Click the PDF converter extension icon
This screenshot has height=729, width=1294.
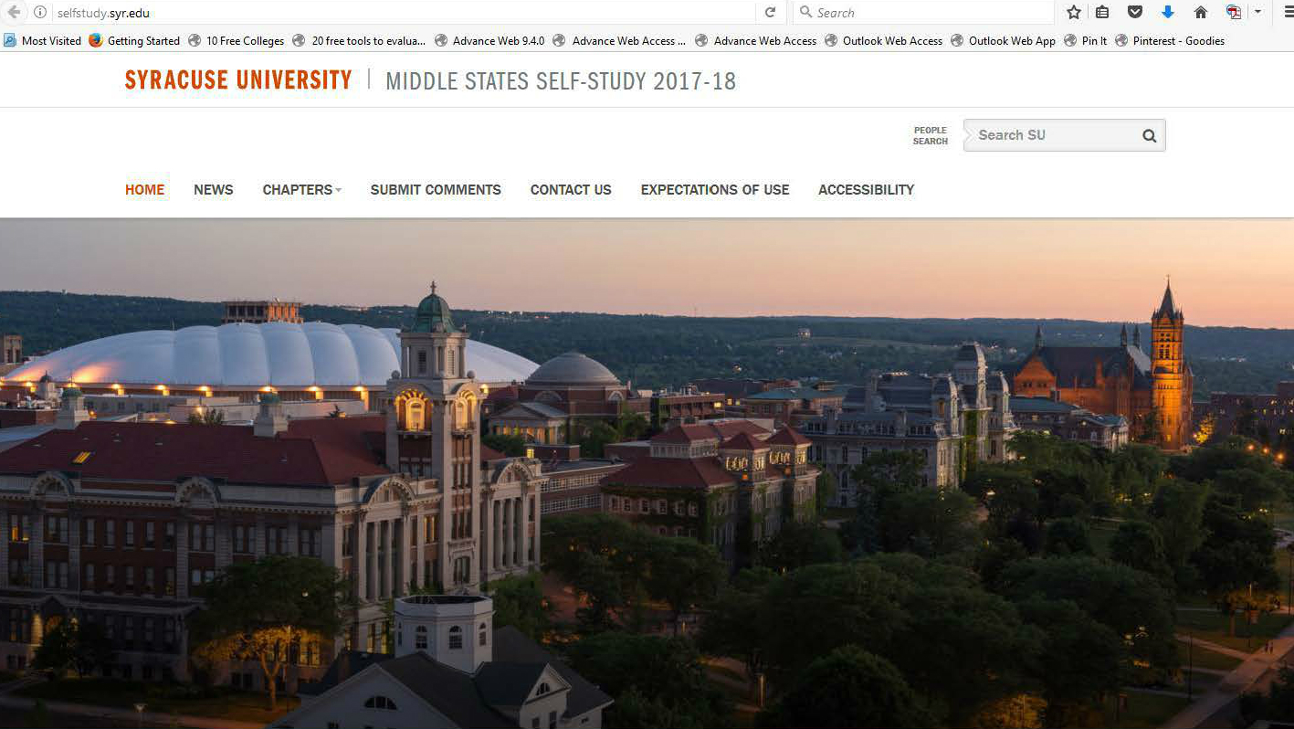point(1234,13)
